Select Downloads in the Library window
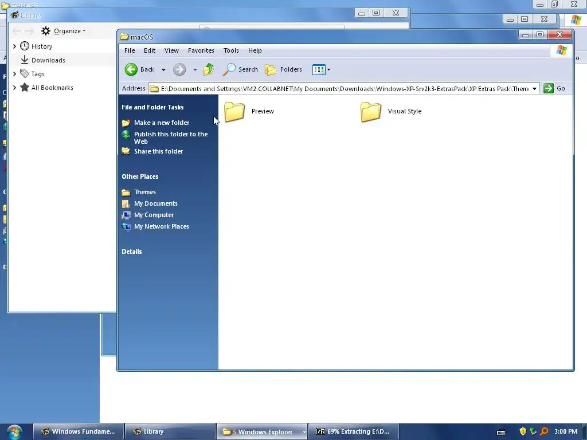The height and width of the screenshot is (440, 587). coord(48,60)
